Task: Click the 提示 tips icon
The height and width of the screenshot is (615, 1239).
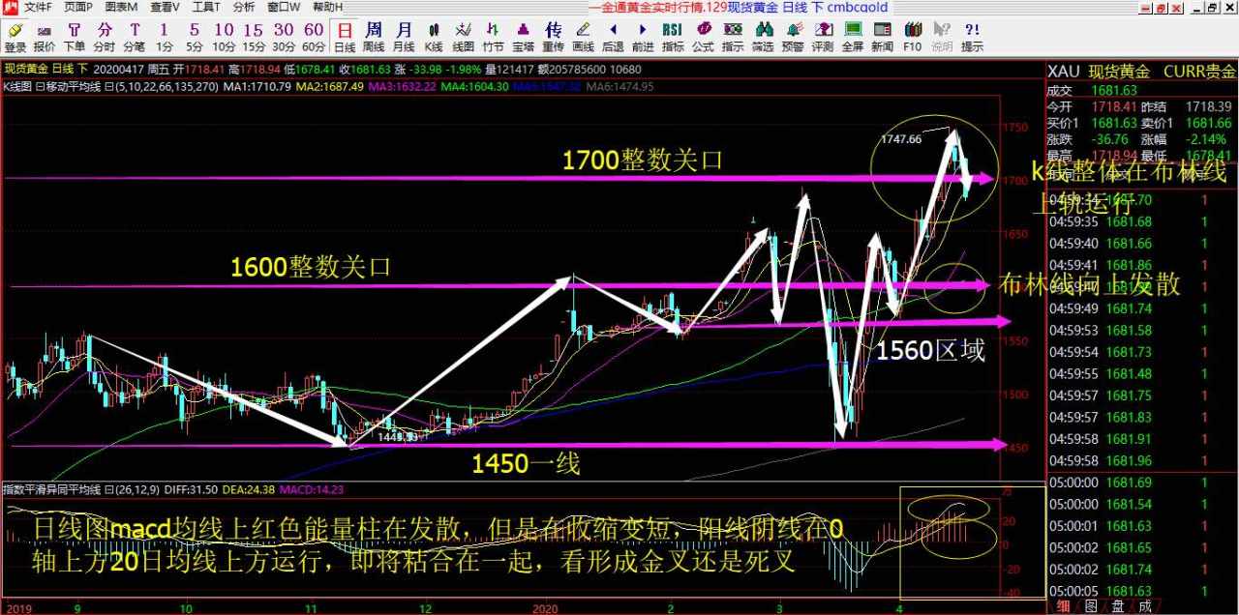Action: click(972, 37)
